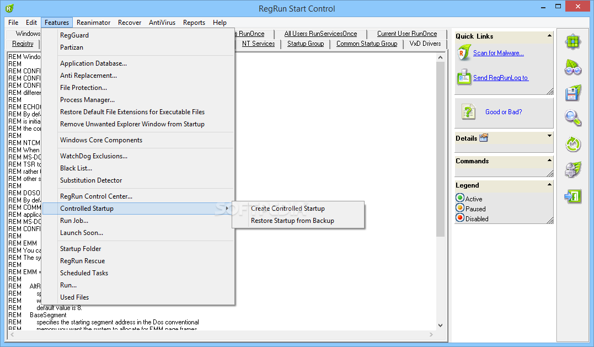Click the magnifying glass search icon
The height and width of the screenshot is (347, 594).
[573, 118]
